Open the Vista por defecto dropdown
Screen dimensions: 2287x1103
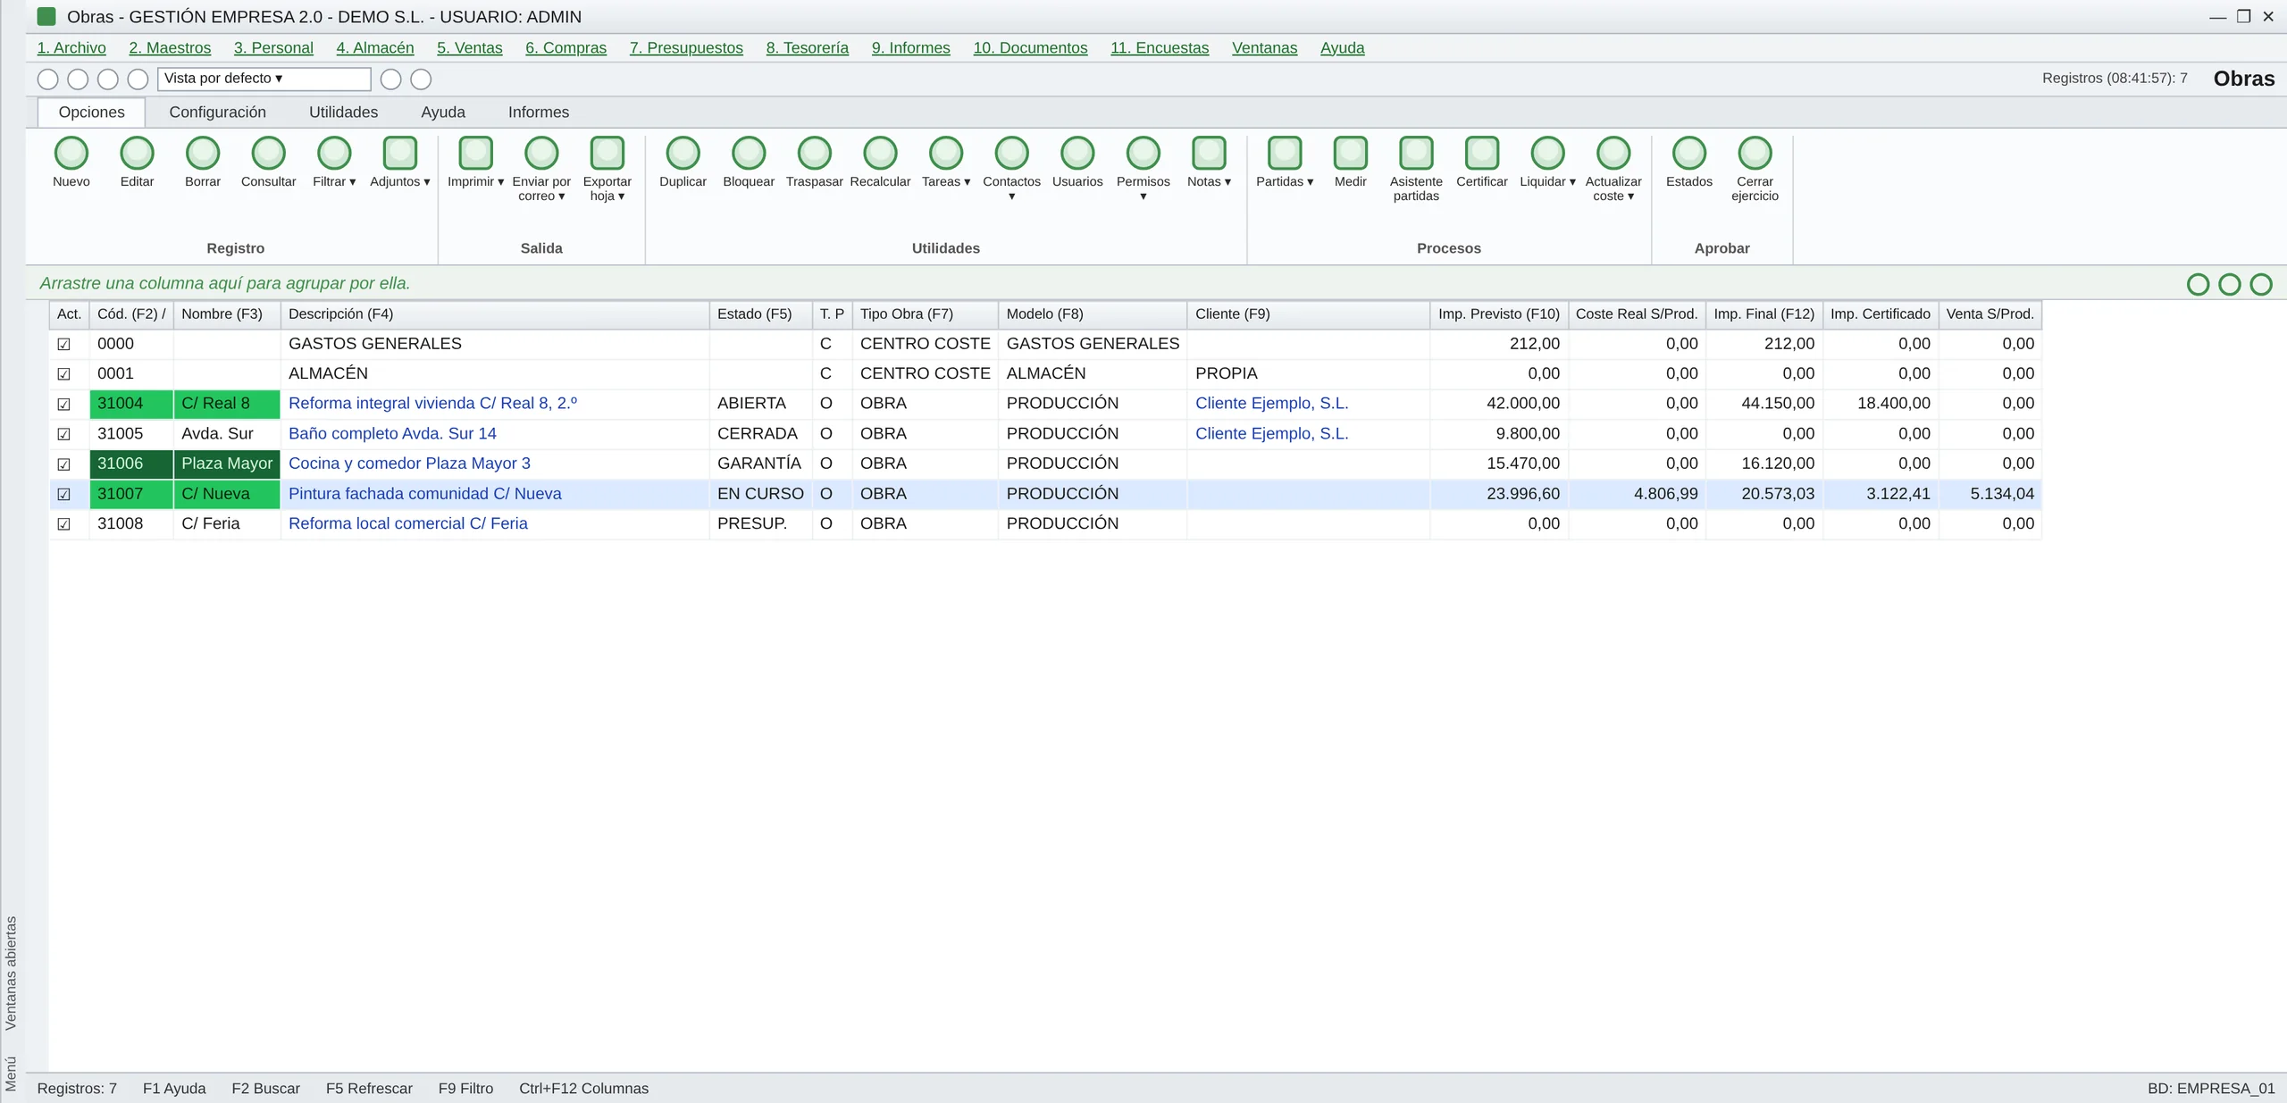coord(264,79)
